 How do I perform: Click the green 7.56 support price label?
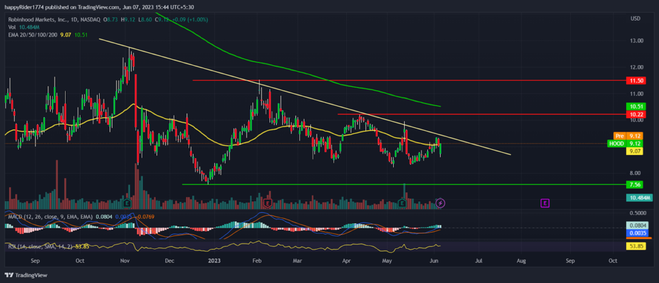pos(633,185)
